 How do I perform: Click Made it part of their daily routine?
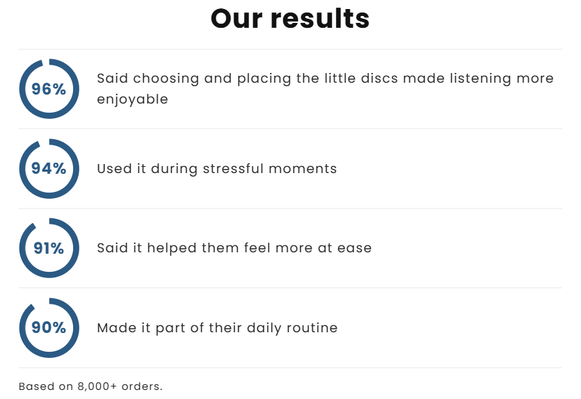click(x=217, y=328)
